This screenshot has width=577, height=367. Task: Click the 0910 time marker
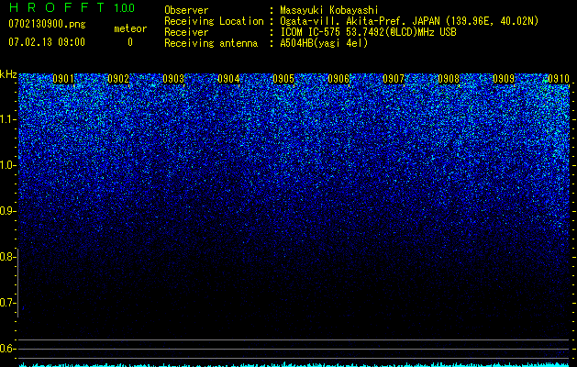[x=559, y=79]
